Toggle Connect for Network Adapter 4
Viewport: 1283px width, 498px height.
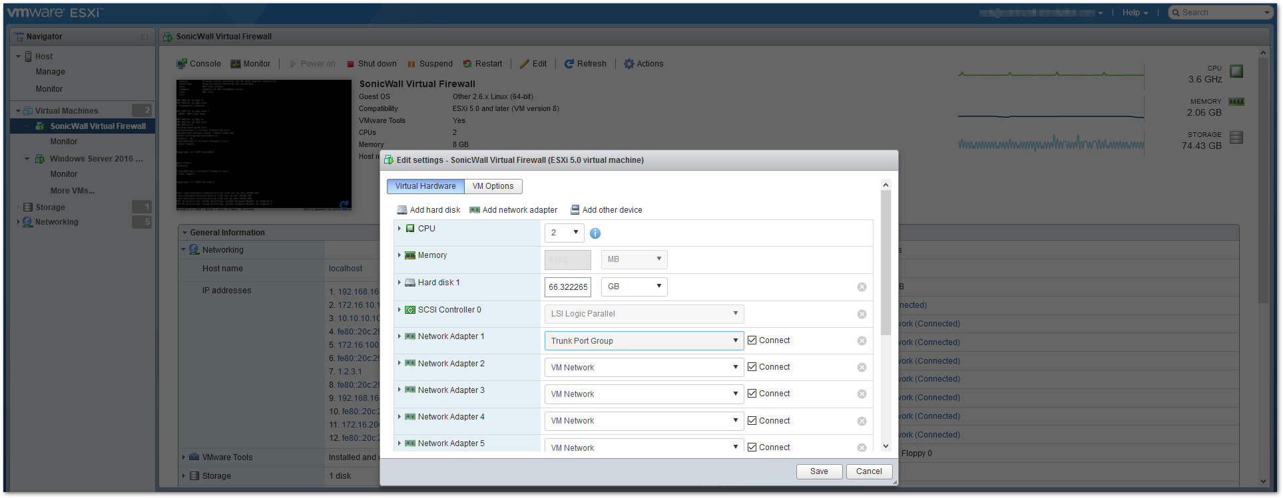[x=752, y=421]
